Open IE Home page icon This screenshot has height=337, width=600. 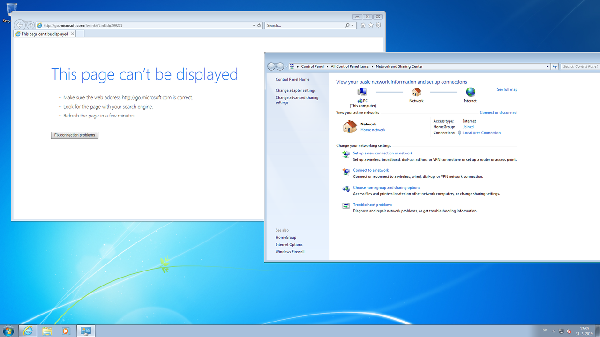pyautogui.click(x=363, y=25)
